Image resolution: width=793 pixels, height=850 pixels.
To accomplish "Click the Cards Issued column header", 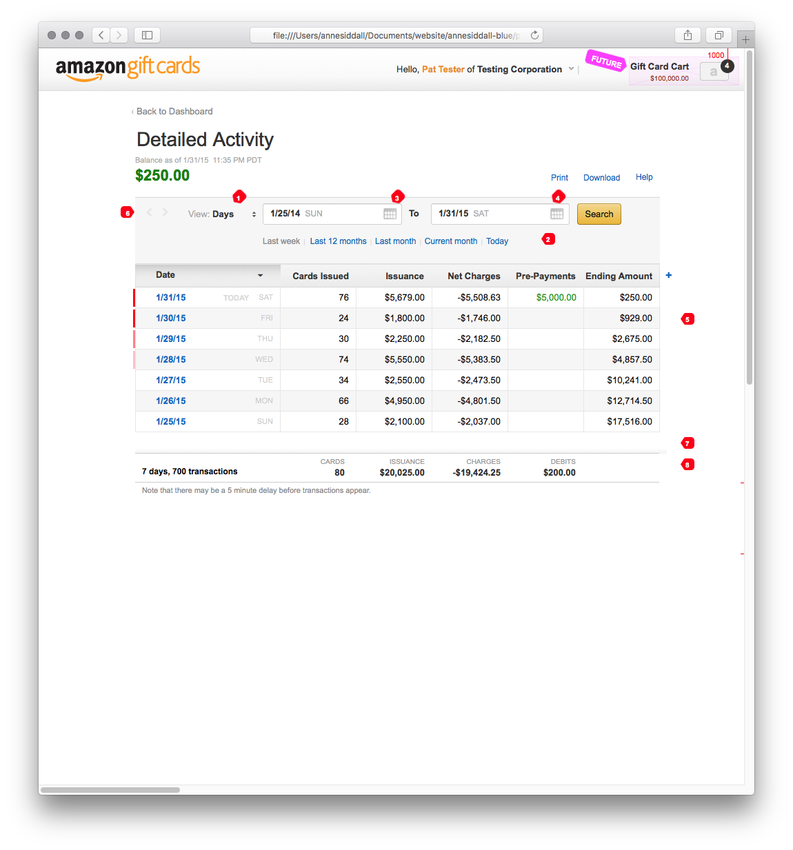I will pyautogui.click(x=321, y=276).
